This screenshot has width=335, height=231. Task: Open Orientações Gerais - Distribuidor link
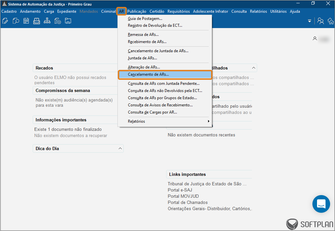tap(210, 208)
